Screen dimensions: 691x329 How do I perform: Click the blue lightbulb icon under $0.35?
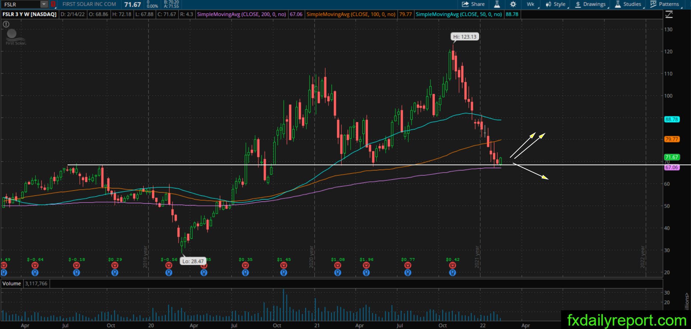tap(245, 273)
